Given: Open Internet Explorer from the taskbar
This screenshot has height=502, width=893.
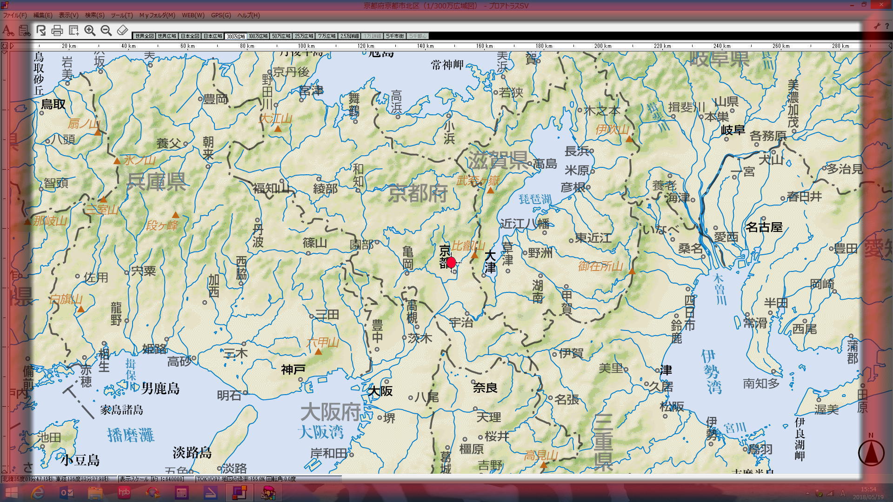Looking at the screenshot, I should (38, 493).
